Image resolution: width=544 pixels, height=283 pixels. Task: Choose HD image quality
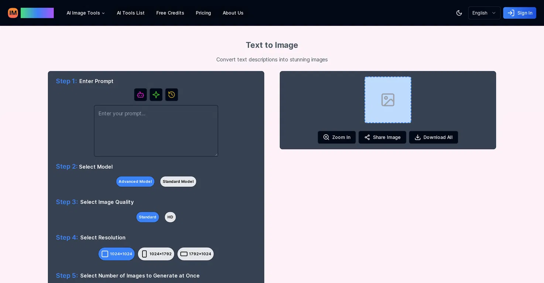(170, 217)
